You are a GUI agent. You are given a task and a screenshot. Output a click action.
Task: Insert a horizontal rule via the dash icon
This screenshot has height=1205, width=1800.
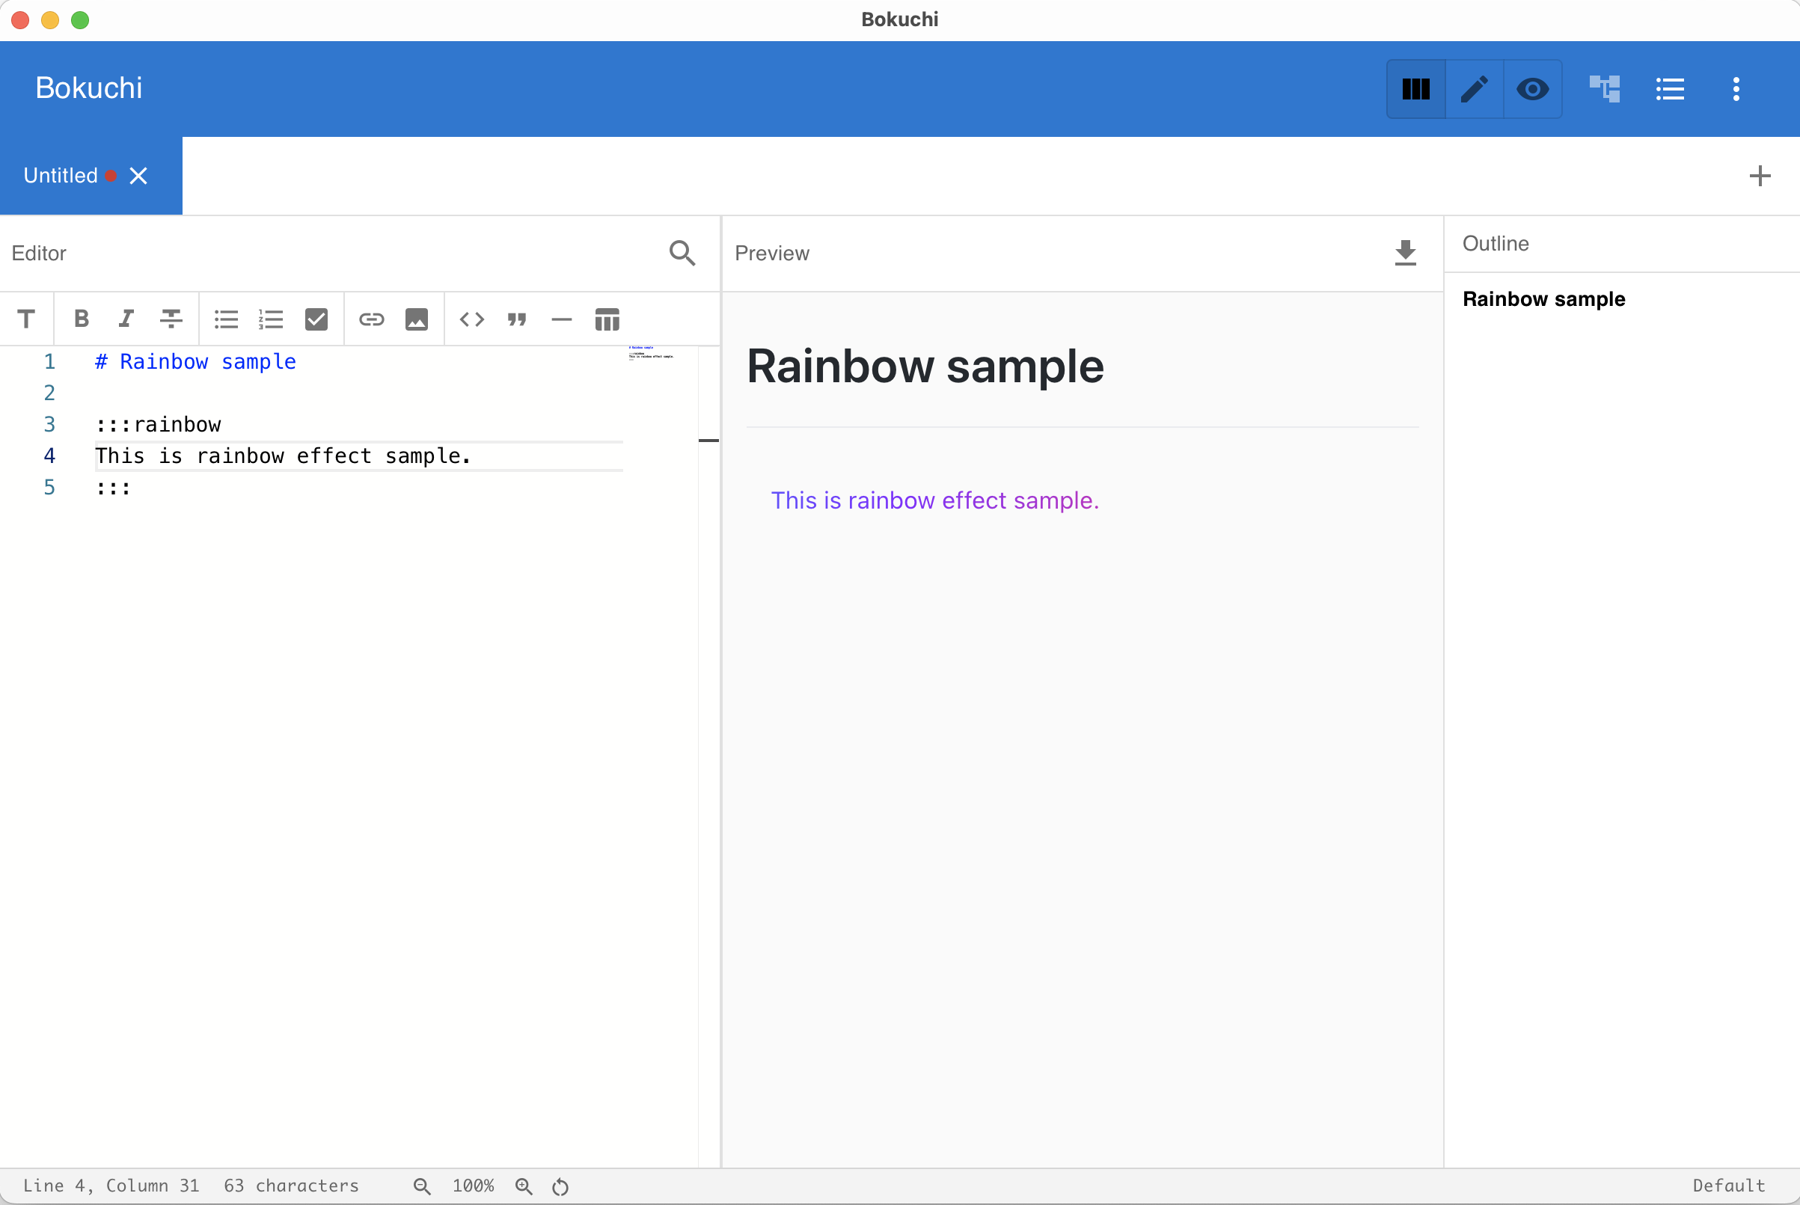[x=561, y=319]
